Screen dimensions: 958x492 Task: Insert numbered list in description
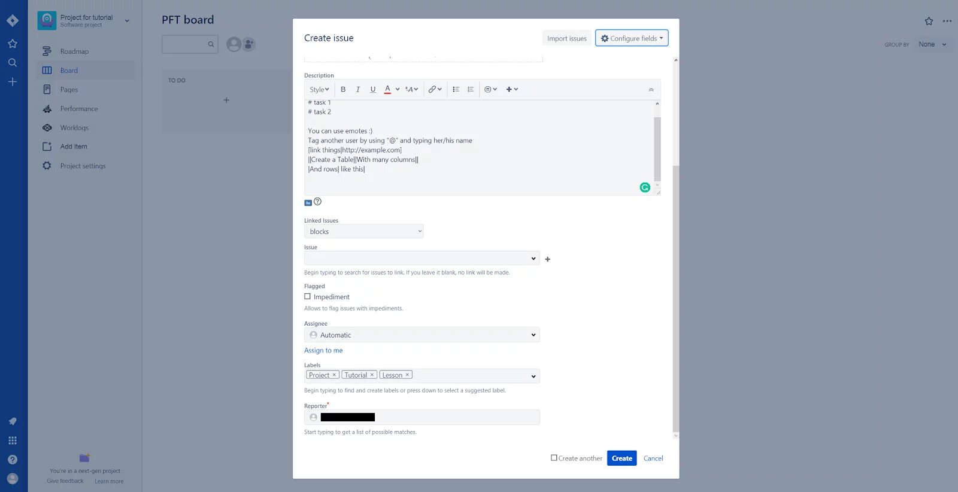click(x=471, y=89)
